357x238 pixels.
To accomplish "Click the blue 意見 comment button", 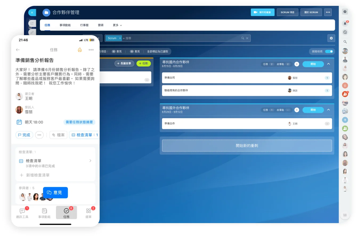I will pyautogui.click(x=55, y=192).
